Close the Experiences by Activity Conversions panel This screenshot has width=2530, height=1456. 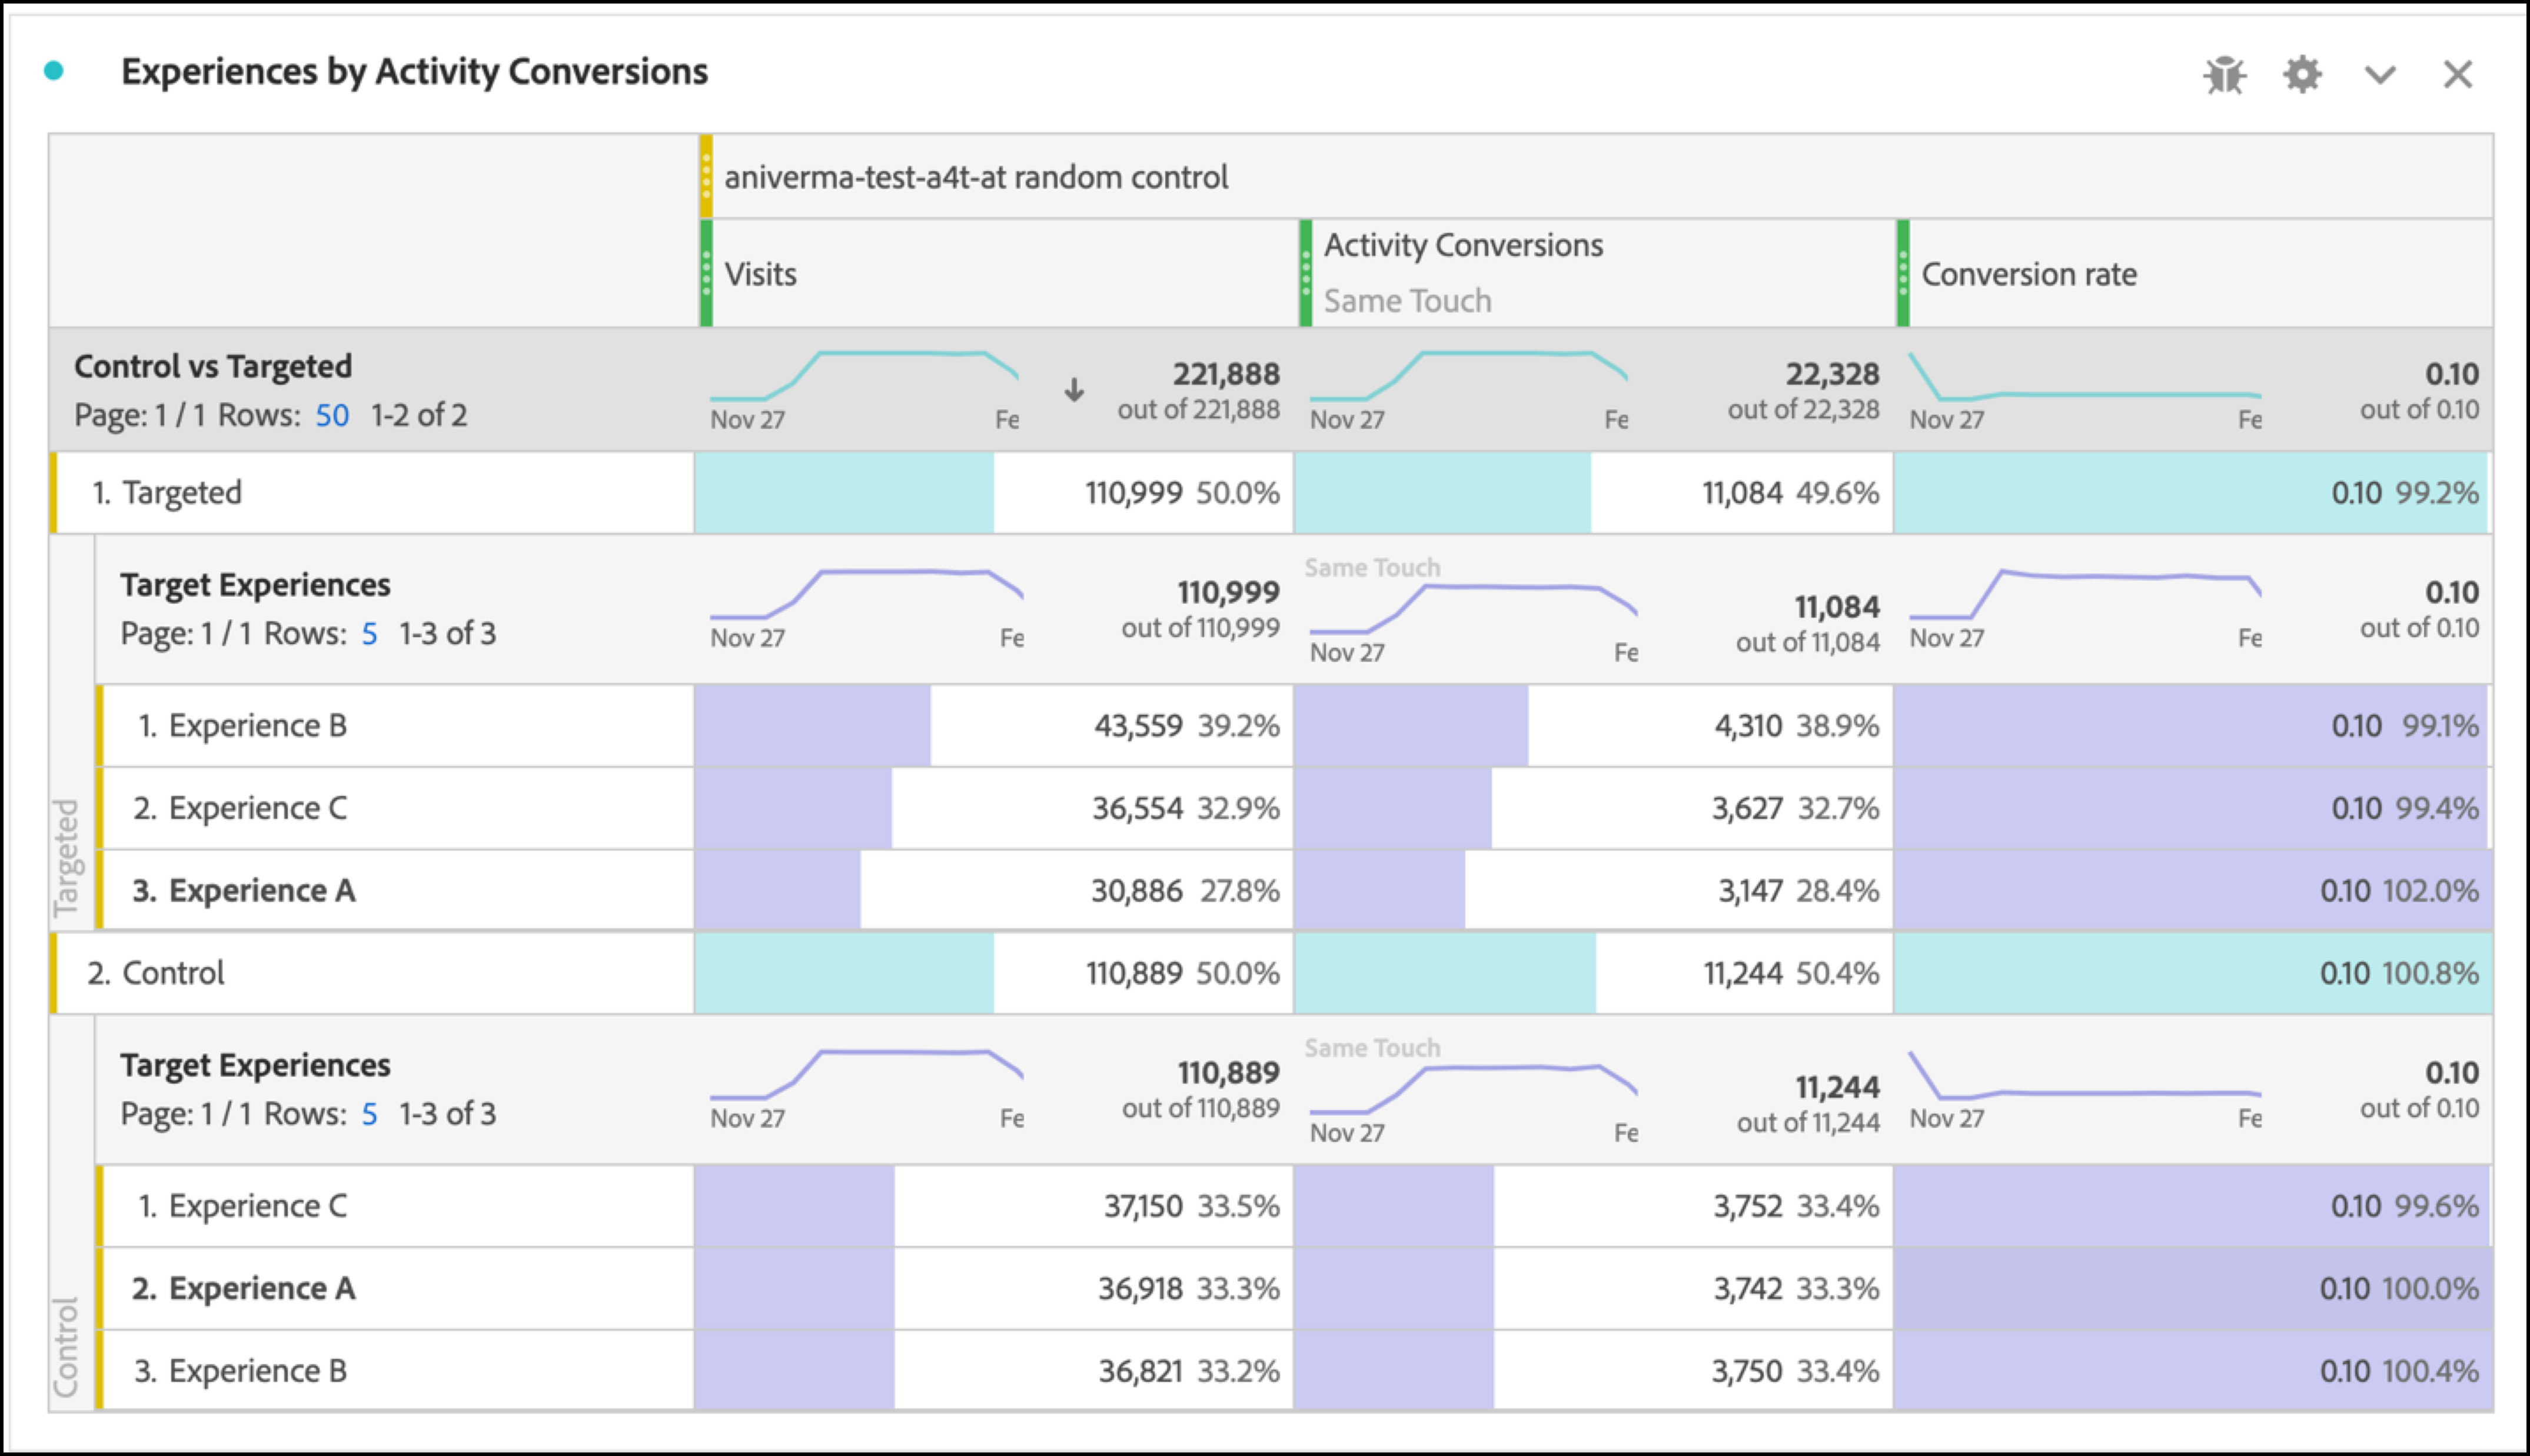(x=2457, y=75)
